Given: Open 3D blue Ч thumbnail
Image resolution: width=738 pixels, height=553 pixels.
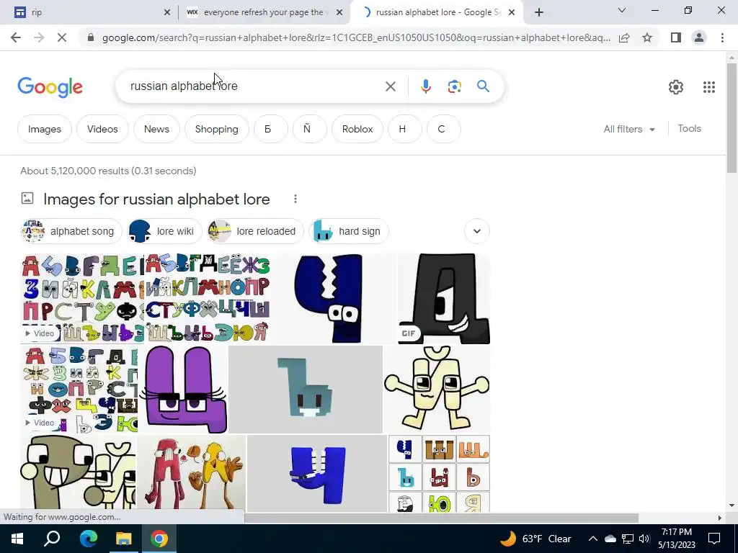Looking at the screenshot, I should 317,473.
